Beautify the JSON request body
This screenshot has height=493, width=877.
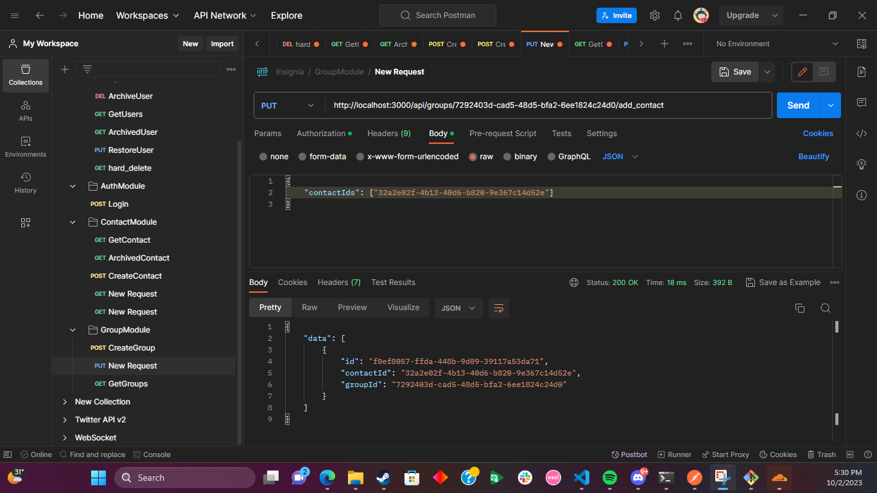[813, 156]
